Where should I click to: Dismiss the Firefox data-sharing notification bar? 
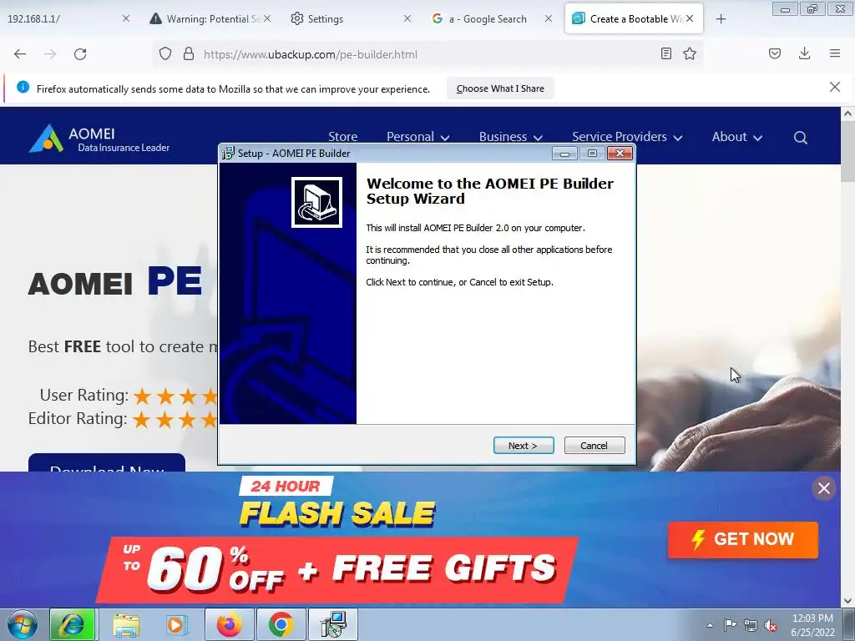[835, 87]
